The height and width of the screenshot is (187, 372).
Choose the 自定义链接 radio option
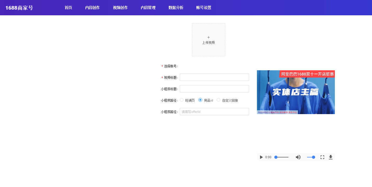(x=218, y=100)
